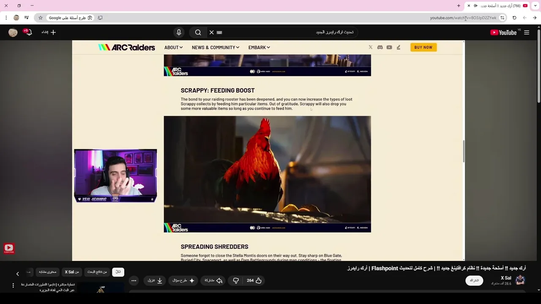Viewport: 541px width, 304px height.
Task: Open the ask a question (طرح سؤال) button
Action: [x=183, y=280]
